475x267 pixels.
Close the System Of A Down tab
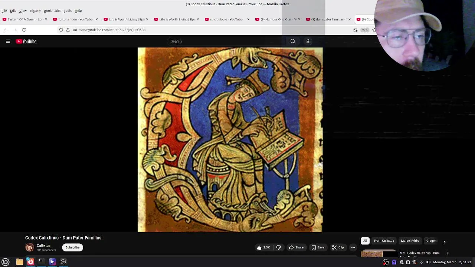pos(46,19)
